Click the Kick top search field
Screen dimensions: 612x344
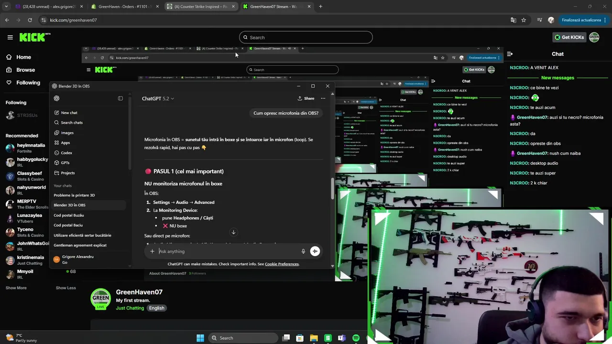pyautogui.click(x=306, y=37)
